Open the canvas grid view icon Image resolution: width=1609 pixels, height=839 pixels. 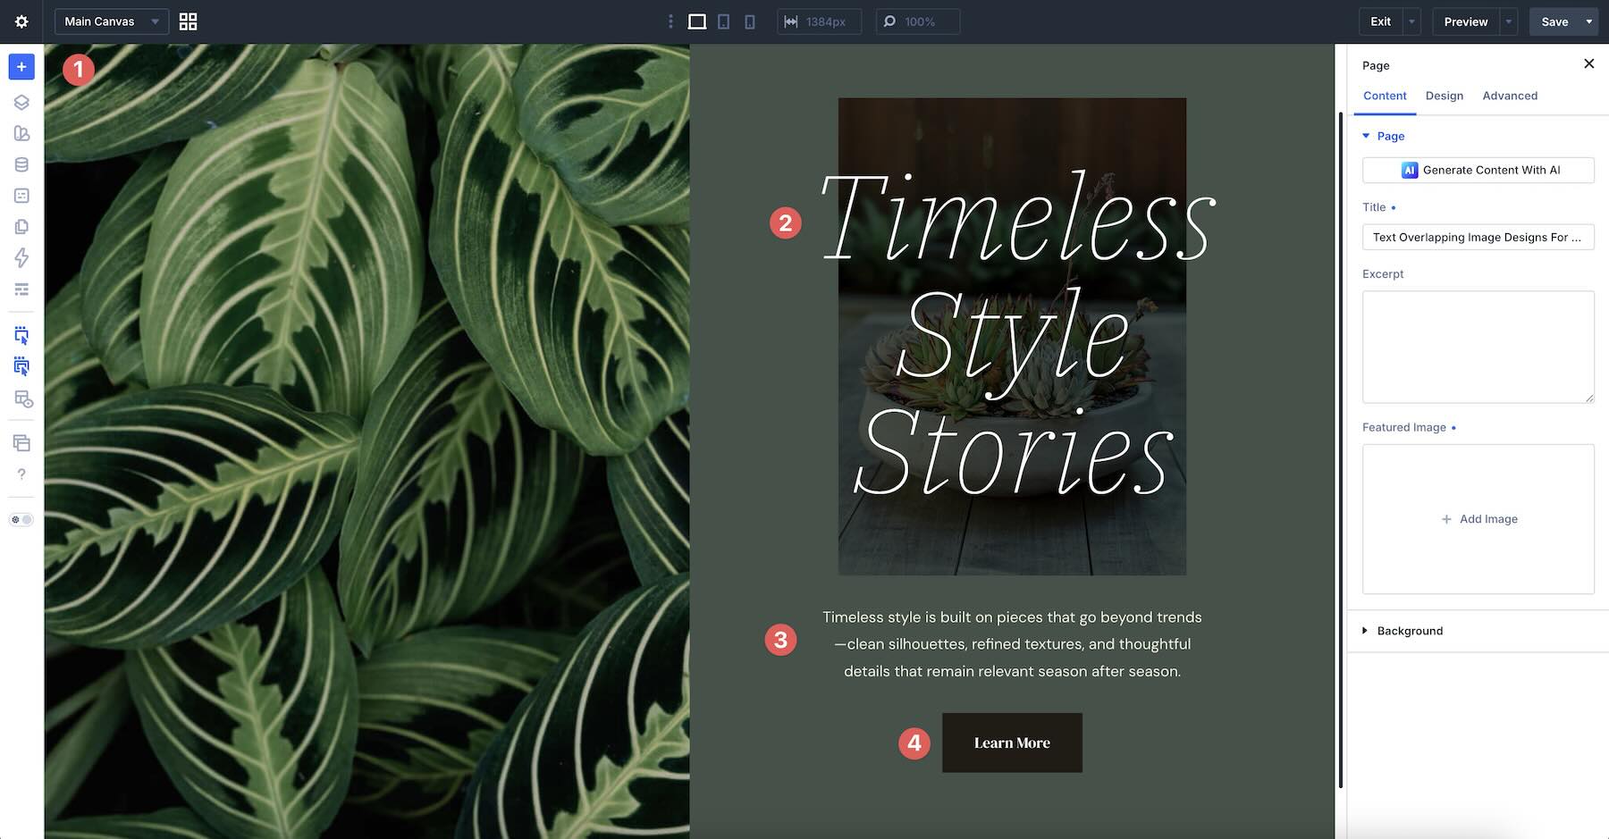(188, 21)
